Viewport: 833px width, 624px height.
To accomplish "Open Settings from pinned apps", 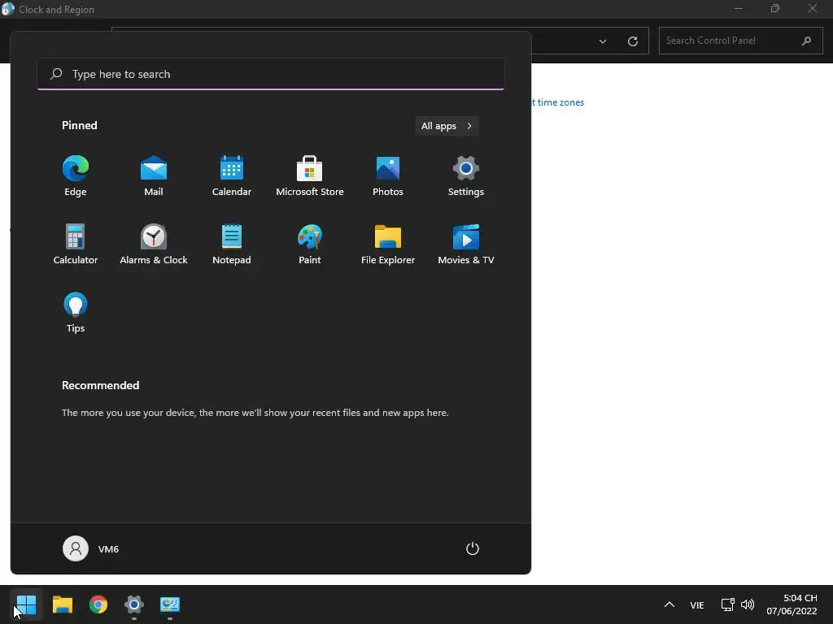I will coord(466,176).
